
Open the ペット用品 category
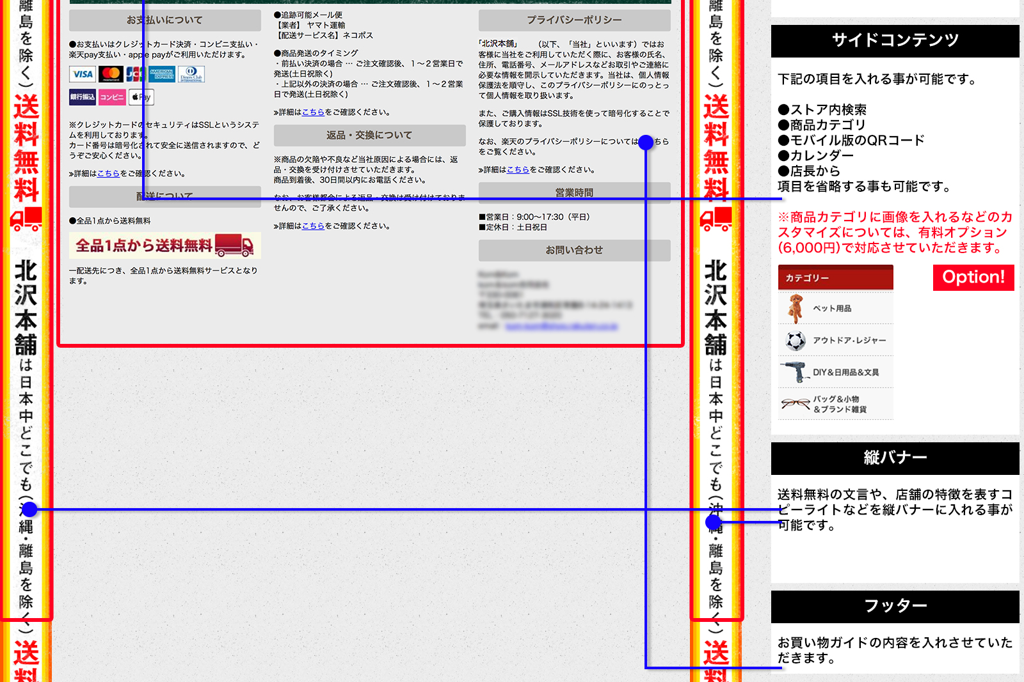pyautogui.click(x=836, y=308)
